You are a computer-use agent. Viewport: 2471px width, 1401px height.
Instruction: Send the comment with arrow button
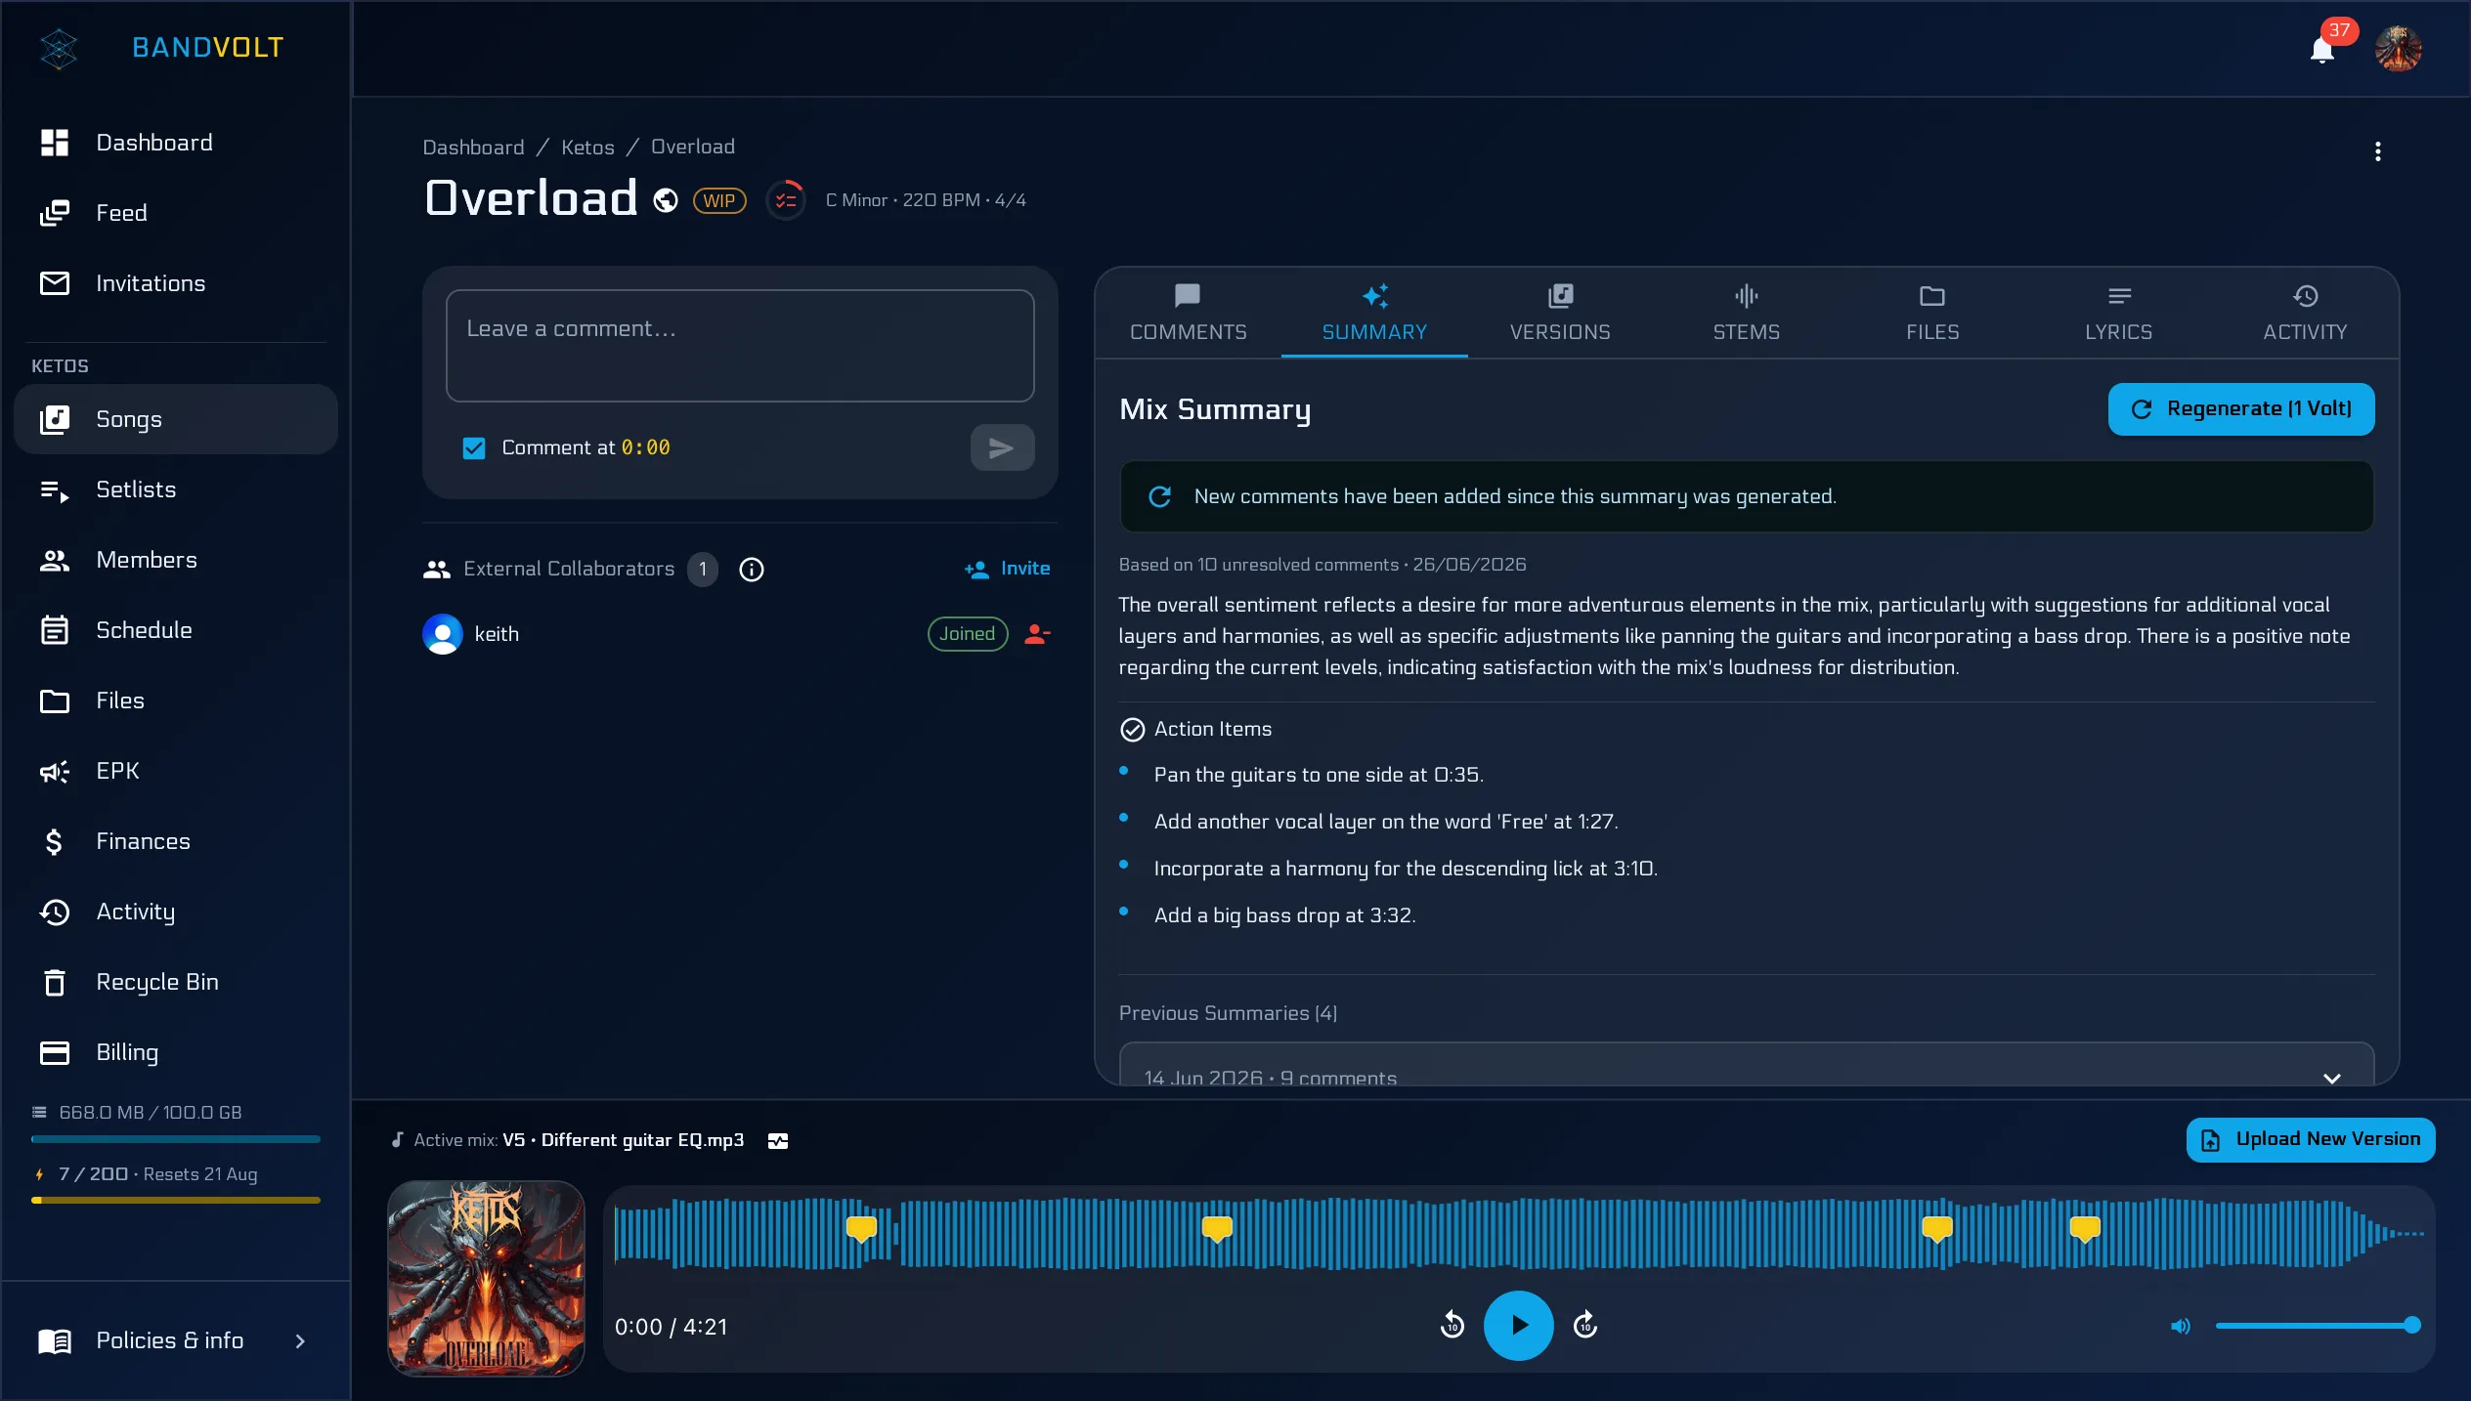[x=1002, y=447]
